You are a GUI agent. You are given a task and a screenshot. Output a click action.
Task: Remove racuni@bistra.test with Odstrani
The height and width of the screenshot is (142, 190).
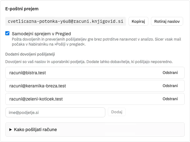[170, 73]
